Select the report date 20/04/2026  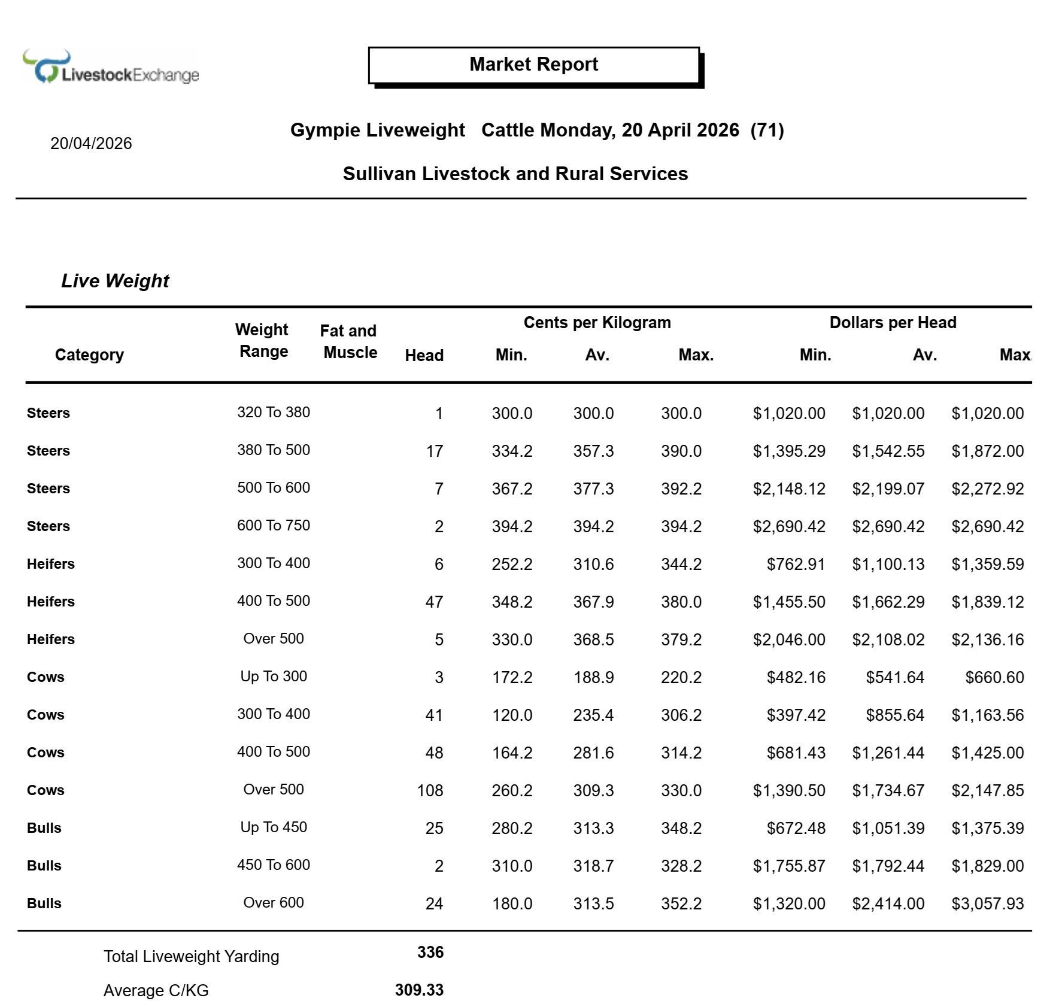pos(91,144)
